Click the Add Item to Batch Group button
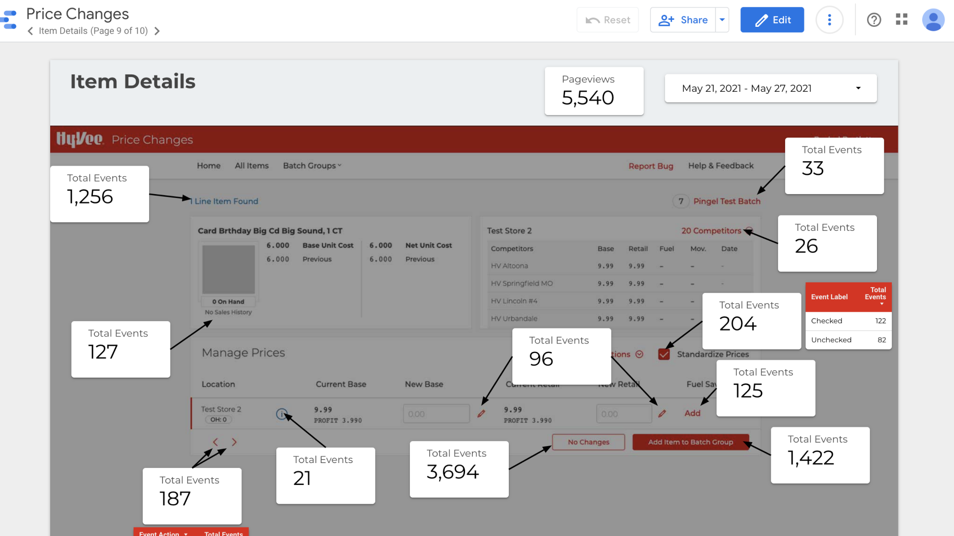The height and width of the screenshot is (536, 954). [690, 442]
